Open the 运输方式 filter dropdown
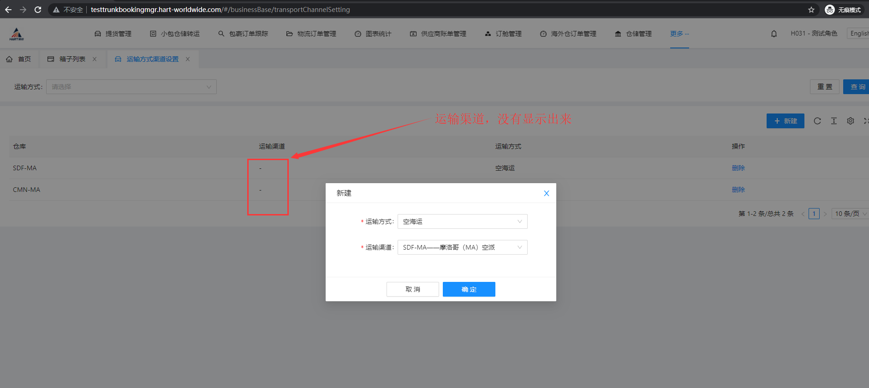This screenshot has height=388, width=869. click(131, 87)
